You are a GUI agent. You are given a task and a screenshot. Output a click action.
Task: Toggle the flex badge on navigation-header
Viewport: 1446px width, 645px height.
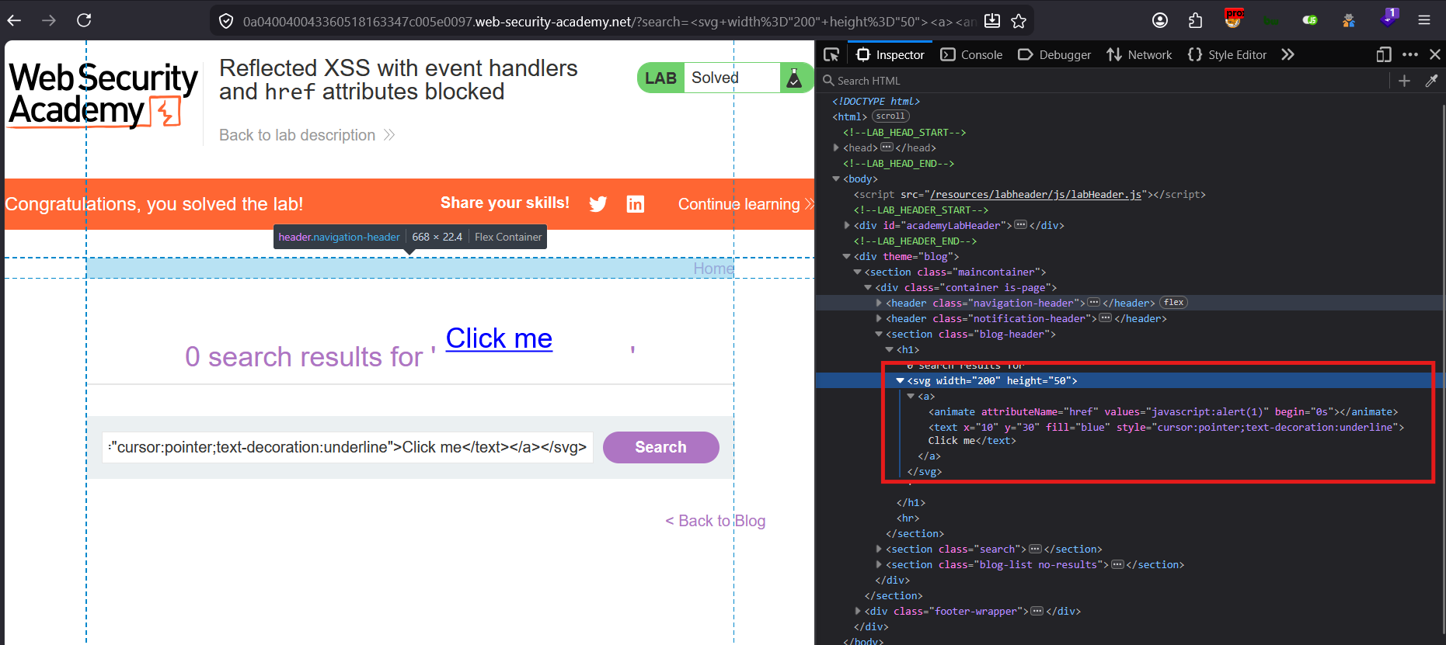[1173, 303]
